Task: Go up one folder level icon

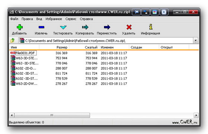Action: (13, 40)
